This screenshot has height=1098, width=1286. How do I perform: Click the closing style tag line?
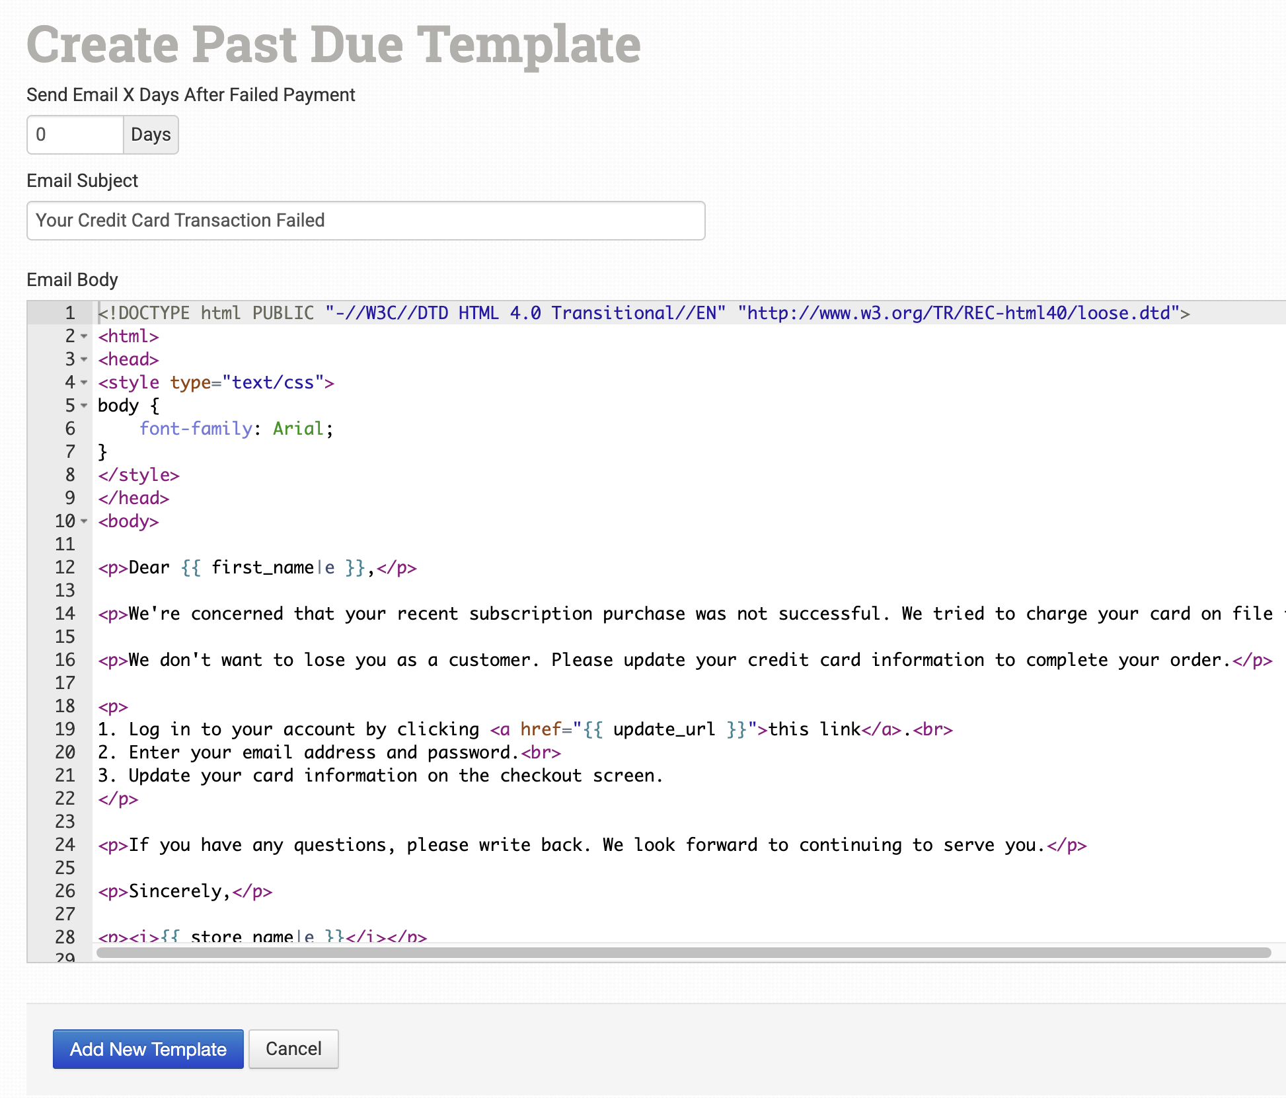tap(139, 475)
